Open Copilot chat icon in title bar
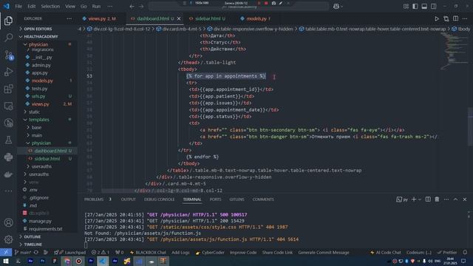 336,6
